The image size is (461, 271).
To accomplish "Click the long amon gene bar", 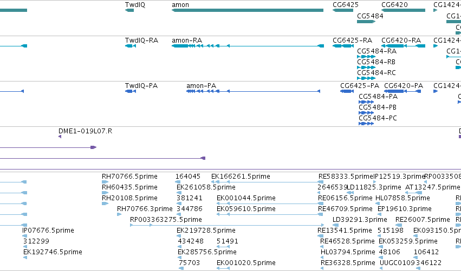I will pyautogui.click(x=248, y=10).
